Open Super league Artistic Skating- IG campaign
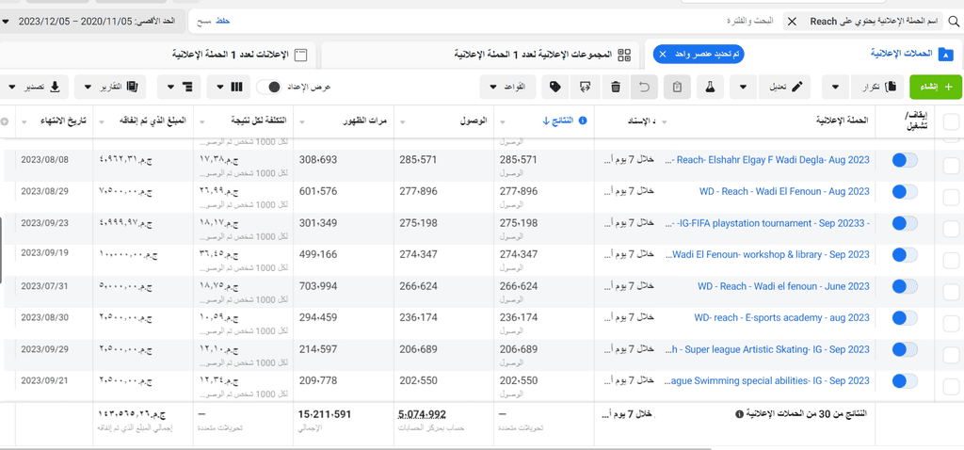This screenshot has width=964, height=450. (768, 349)
